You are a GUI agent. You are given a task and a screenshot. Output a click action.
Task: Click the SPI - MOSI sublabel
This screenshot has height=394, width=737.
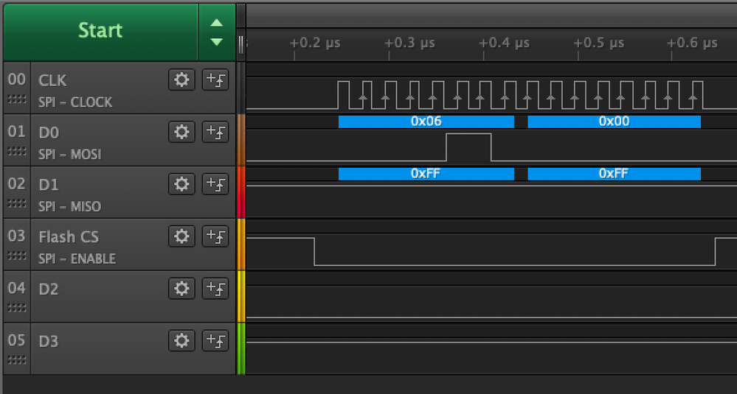click(70, 155)
